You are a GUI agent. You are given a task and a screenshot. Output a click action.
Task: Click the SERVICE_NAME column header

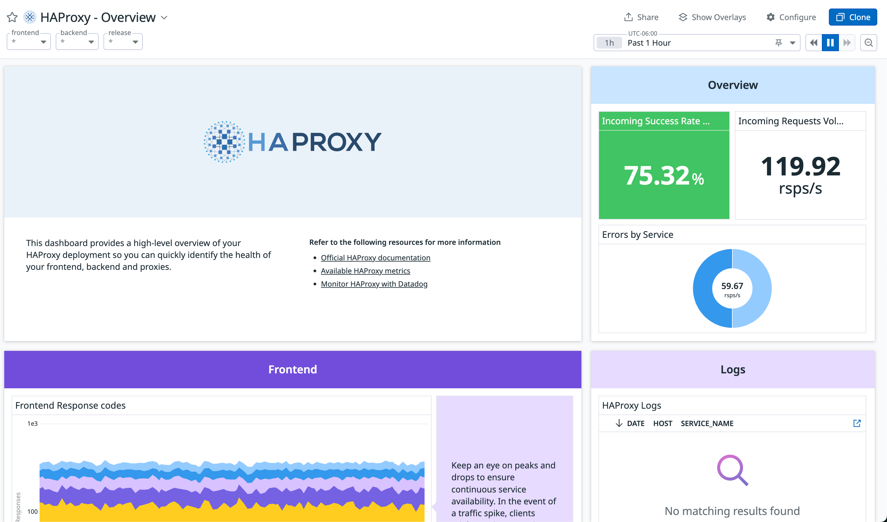tap(707, 423)
